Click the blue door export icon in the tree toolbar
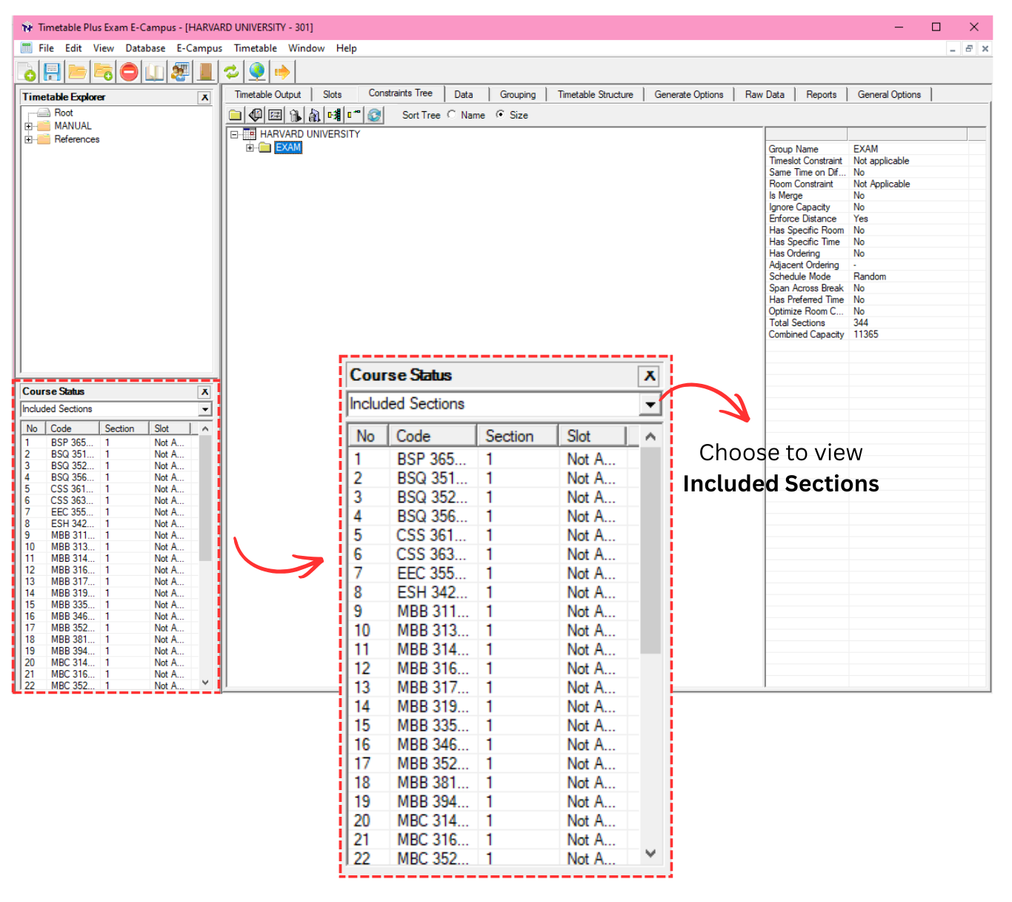The image size is (1012, 902). click(314, 115)
